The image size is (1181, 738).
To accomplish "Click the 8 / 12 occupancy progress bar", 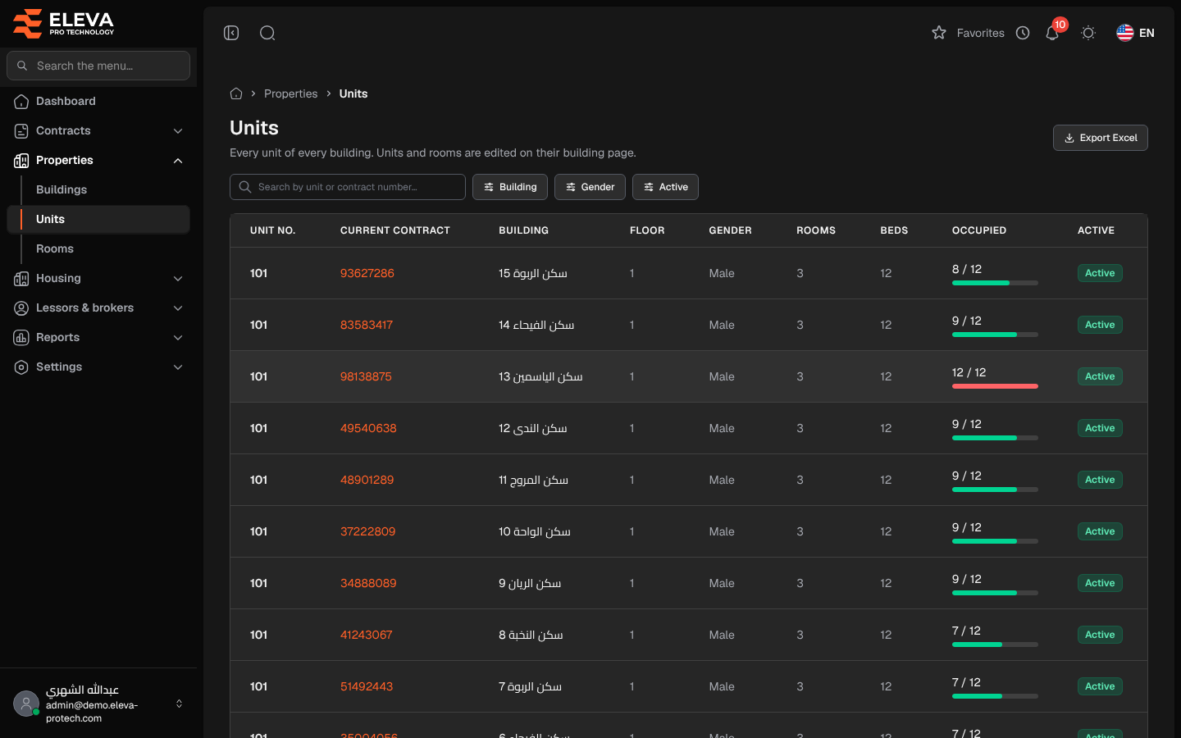I will [995, 283].
